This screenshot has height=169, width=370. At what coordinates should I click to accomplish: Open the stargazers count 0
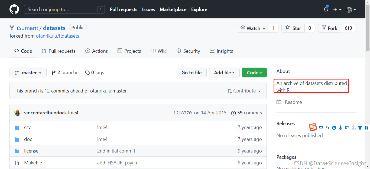click(x=310, y=28)
